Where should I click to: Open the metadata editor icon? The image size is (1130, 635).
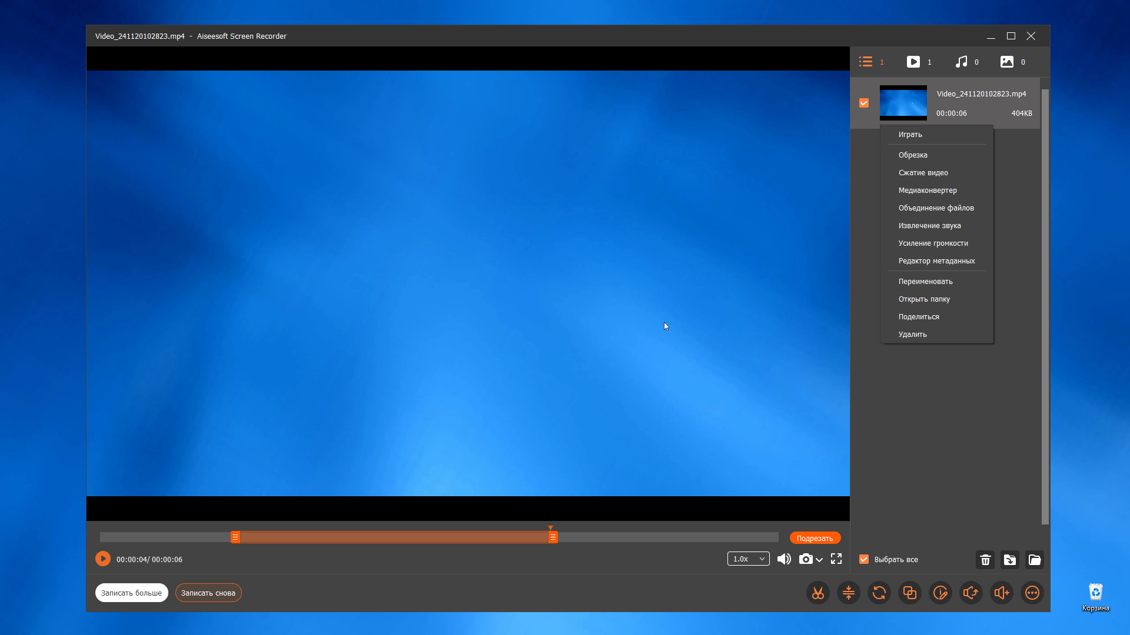tap(940, 593)
